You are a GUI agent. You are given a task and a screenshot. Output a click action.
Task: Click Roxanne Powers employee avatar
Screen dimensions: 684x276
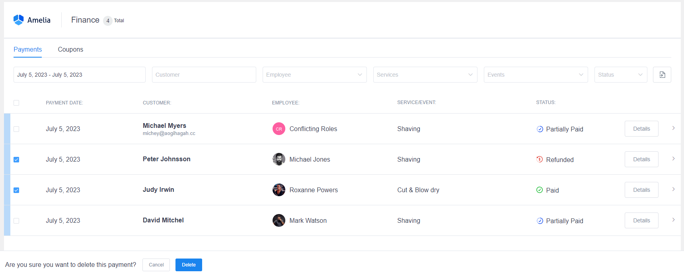[279, 190]
